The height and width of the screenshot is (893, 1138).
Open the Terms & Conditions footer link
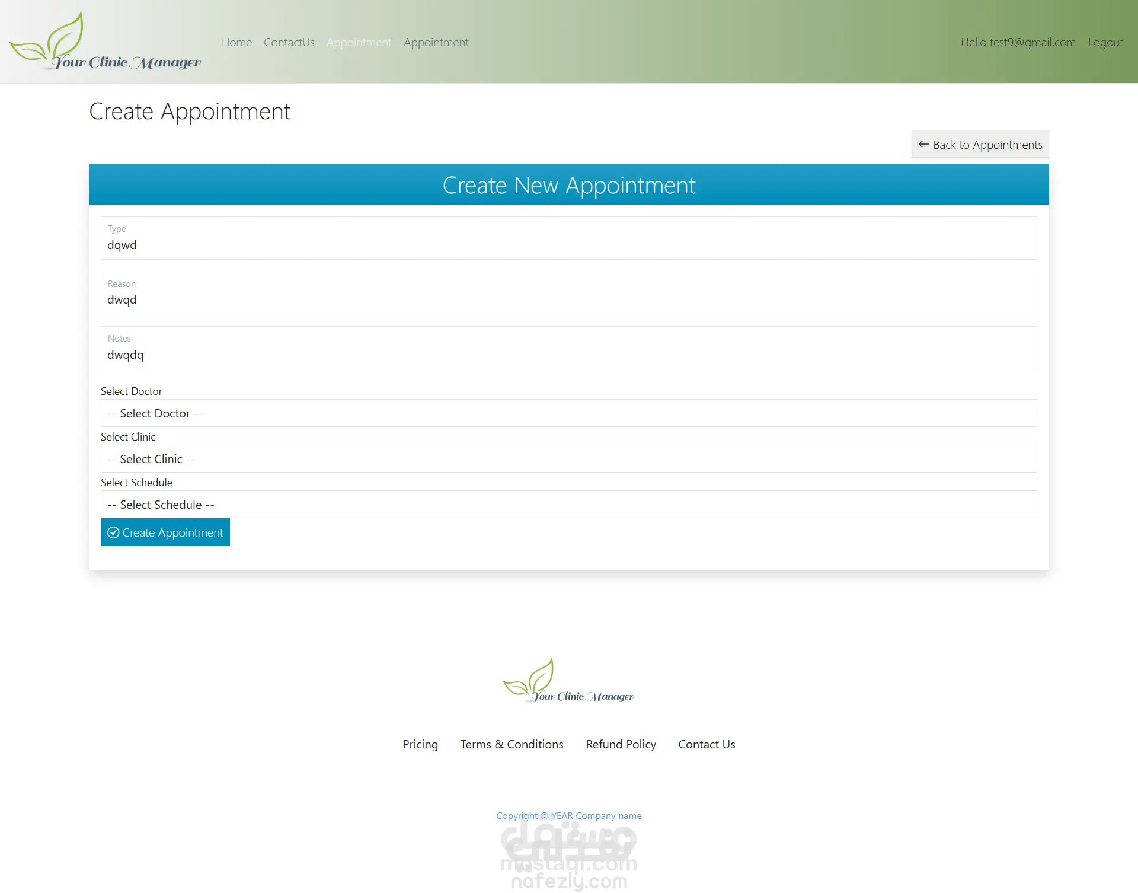[512, 744]
